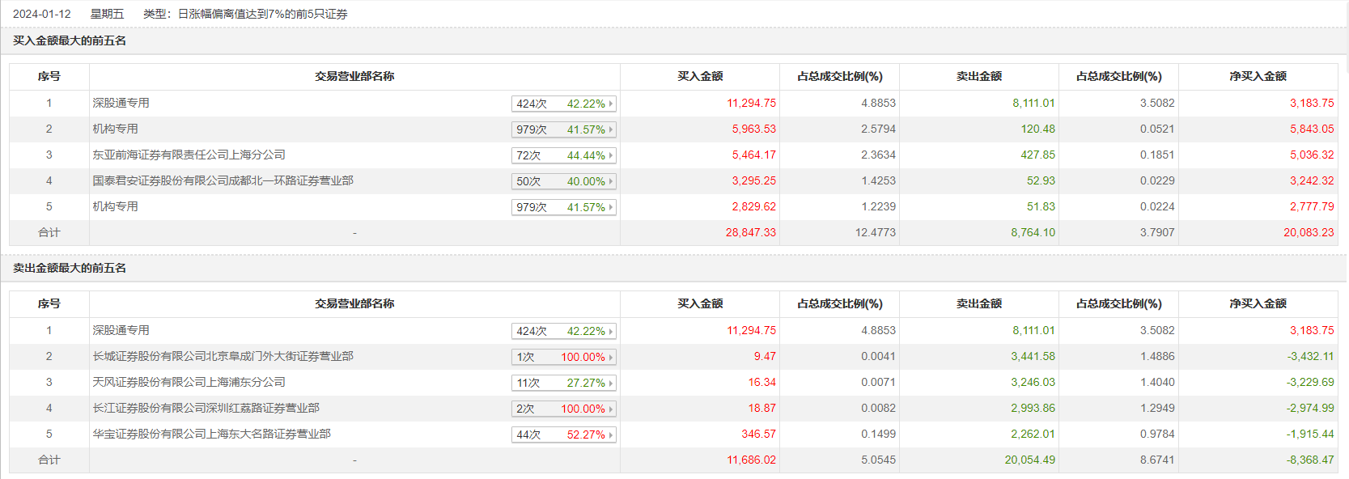Image resolution: width=1349 pixels, height=479 pixels.
Task: Expand the 2次 100.00% badge for 长江证券
Action: click(564, 409)
